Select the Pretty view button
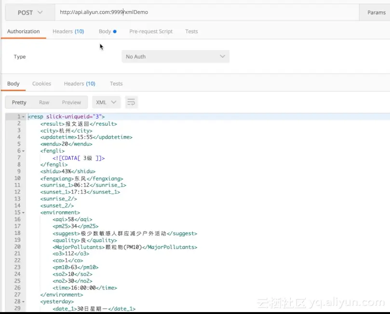Image resolution: width=390 pixels, height=314 pixels. tap(19, 103)
